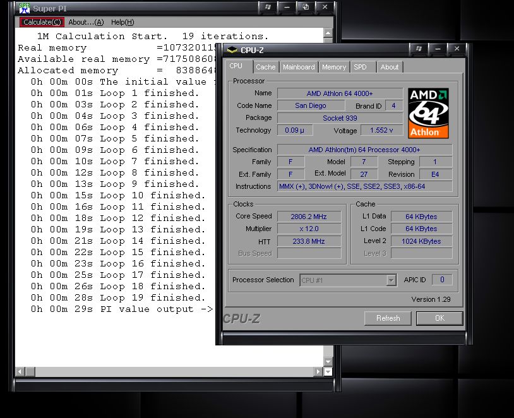Restore the Super PI window size
Screen dimensions: 514x418
coord(306,7)
